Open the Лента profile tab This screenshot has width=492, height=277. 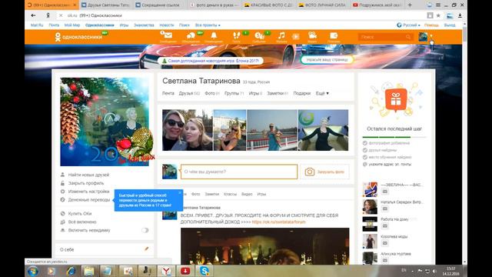click(168, 93)
